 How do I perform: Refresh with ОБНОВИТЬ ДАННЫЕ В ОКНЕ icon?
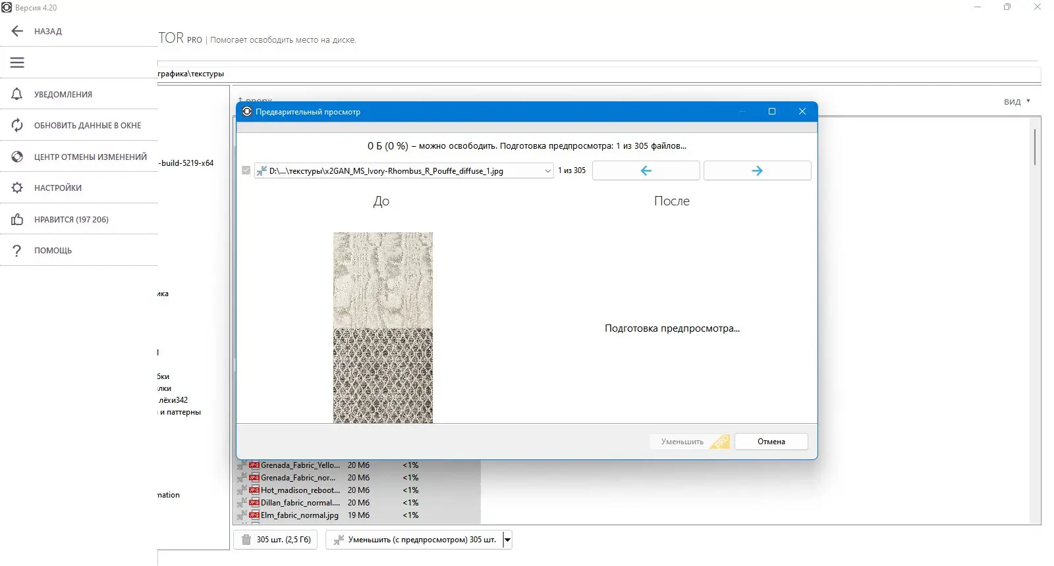tap(17, 125)
